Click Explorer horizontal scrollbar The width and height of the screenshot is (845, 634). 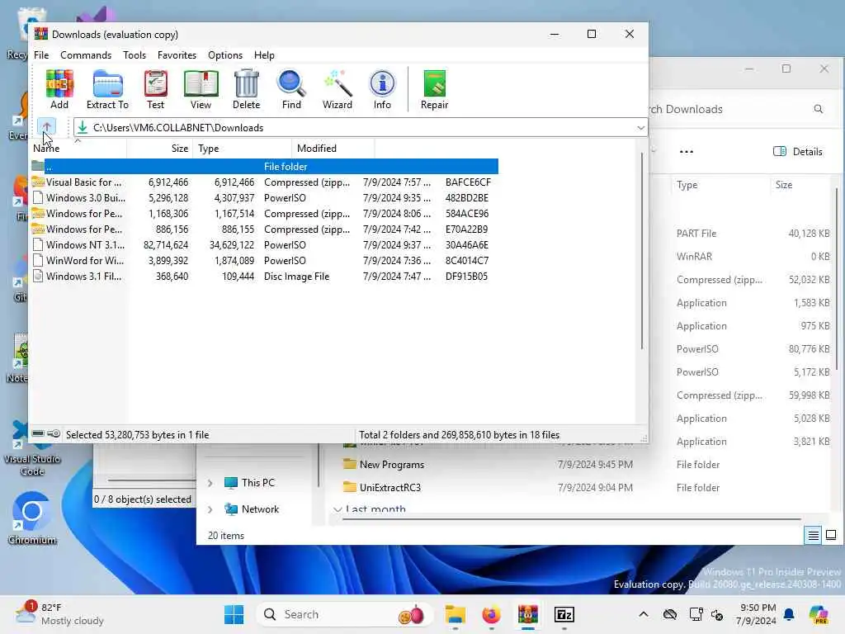[571, 519]
